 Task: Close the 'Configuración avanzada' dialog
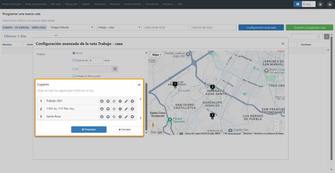click(x=283, y=44)
